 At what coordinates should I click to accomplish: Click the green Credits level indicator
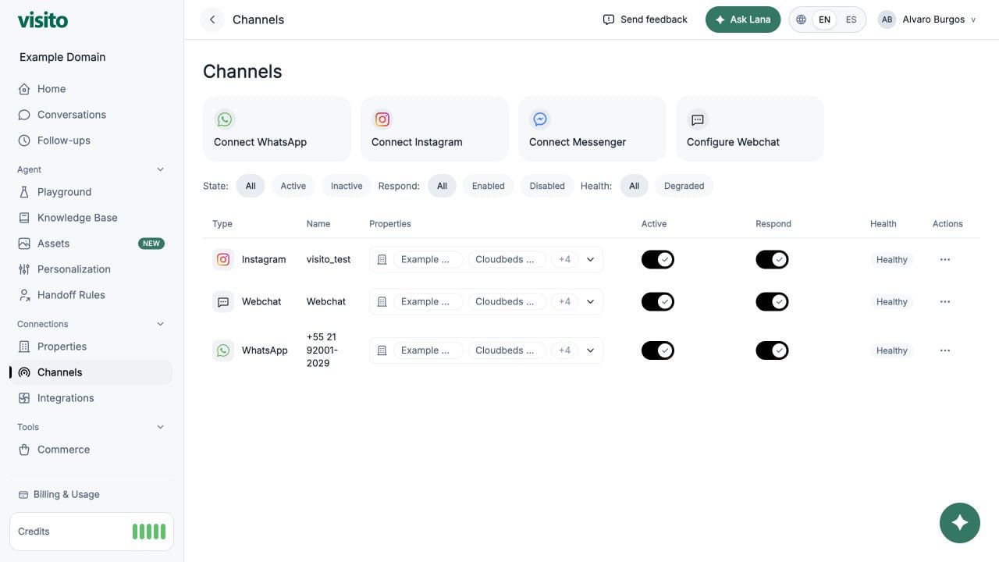coord(149,532)
